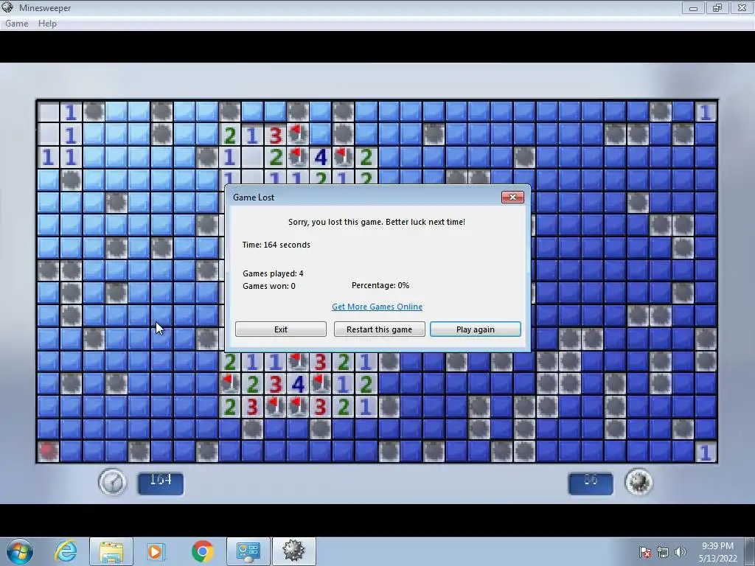Click the Games won: 0 text
Image resolution: width=755 pixels, height=566 pixels.
click(x=268, y=286)
